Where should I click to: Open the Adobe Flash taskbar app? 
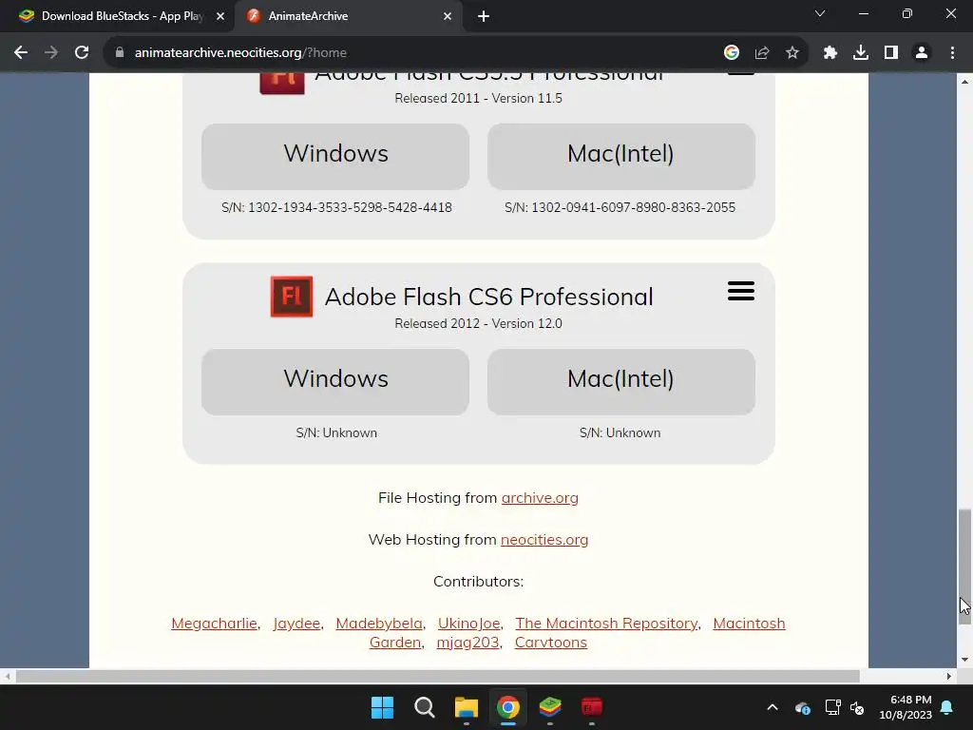592,707
